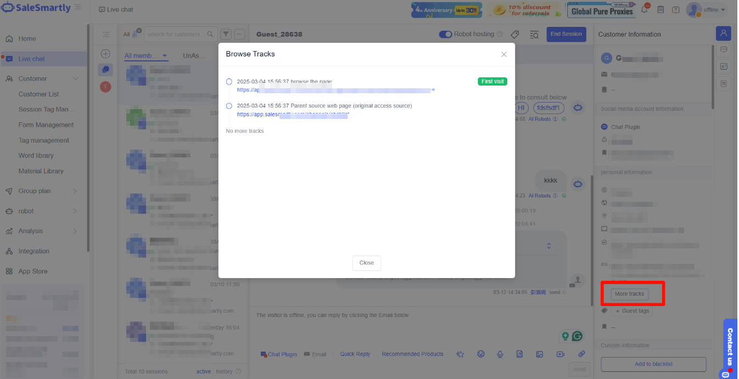Open the translation panel icon
The width and height of the screenshot is (739, 379).
[724, 66]
